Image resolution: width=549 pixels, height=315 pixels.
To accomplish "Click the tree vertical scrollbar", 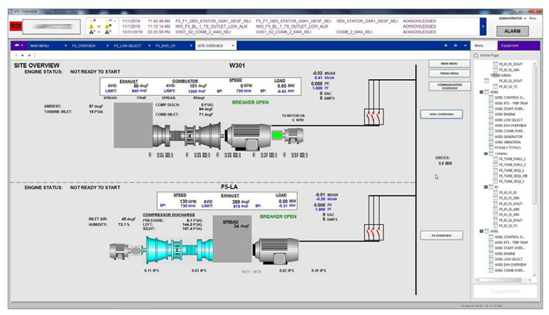I will [x=535, y=134].
